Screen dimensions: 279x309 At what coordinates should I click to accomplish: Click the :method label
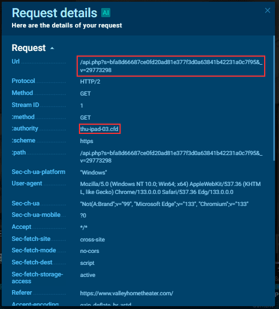[x=23, y=117]
